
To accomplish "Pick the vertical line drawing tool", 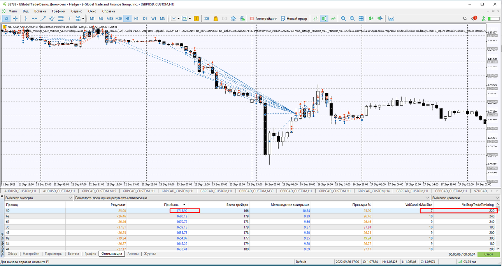I will [26, 18].
